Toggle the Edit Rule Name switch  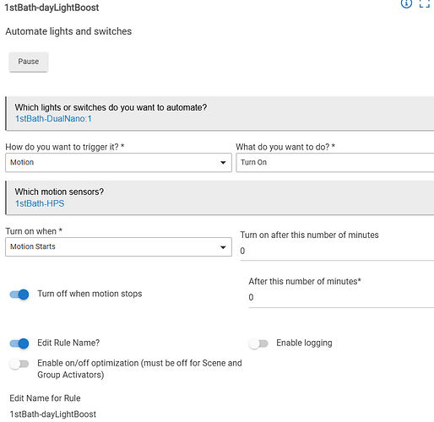19,344
